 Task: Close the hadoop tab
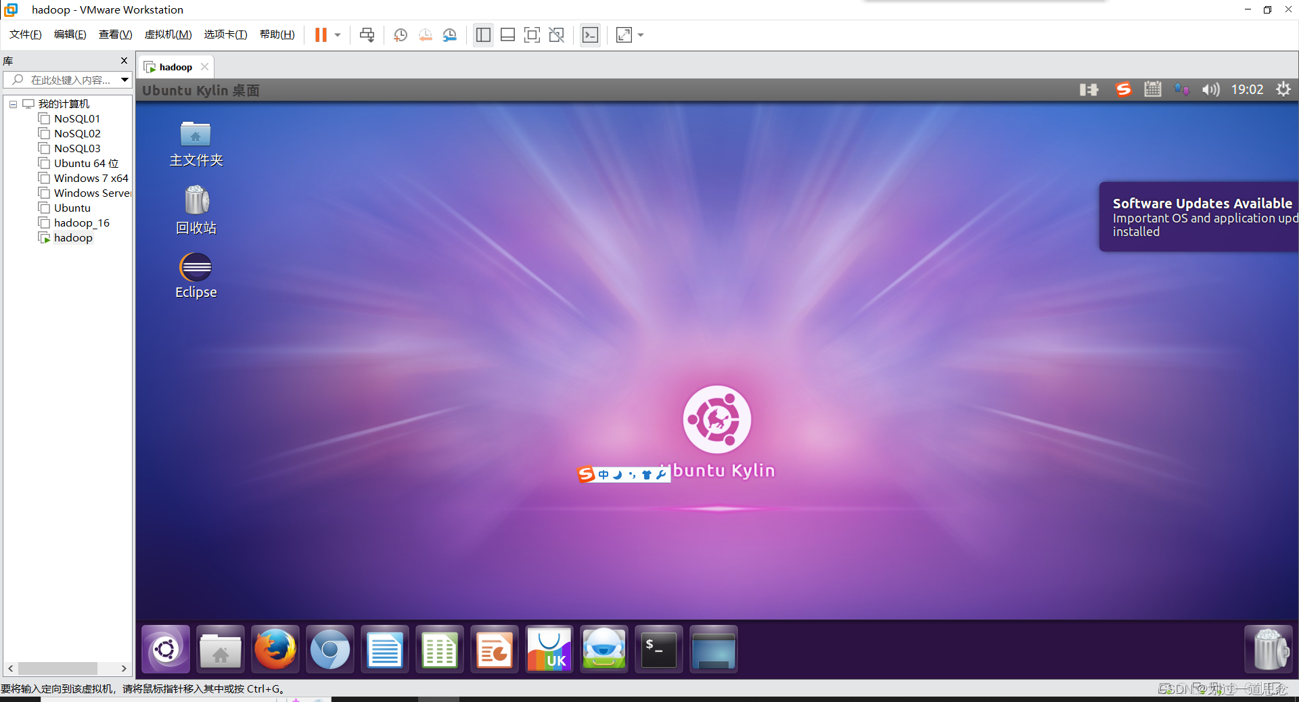(x=204, y=67)
